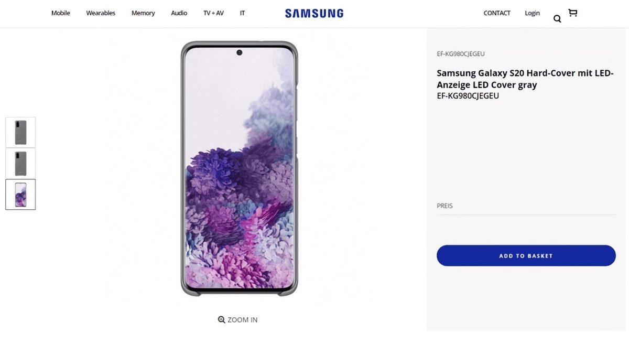Image resolution: width=629 pixels, height=354 pixels.
Task: Click the shopping cart icon
Action: click(572, 12)
